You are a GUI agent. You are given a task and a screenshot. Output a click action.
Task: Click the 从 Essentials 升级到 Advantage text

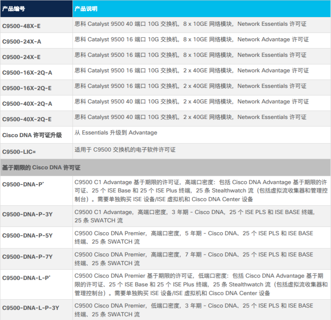click(116, 133)
